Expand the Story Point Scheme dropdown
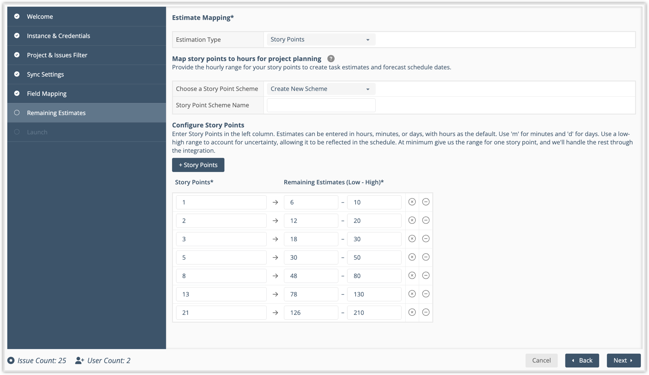 coord(321,89)
